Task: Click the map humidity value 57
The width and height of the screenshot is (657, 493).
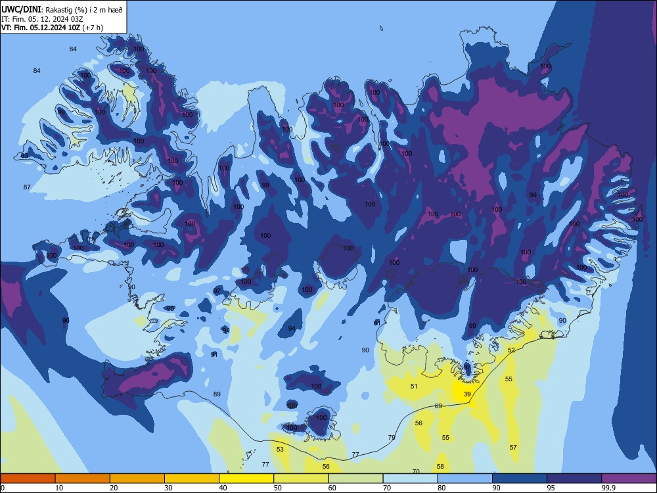Action: coord(513,447)
